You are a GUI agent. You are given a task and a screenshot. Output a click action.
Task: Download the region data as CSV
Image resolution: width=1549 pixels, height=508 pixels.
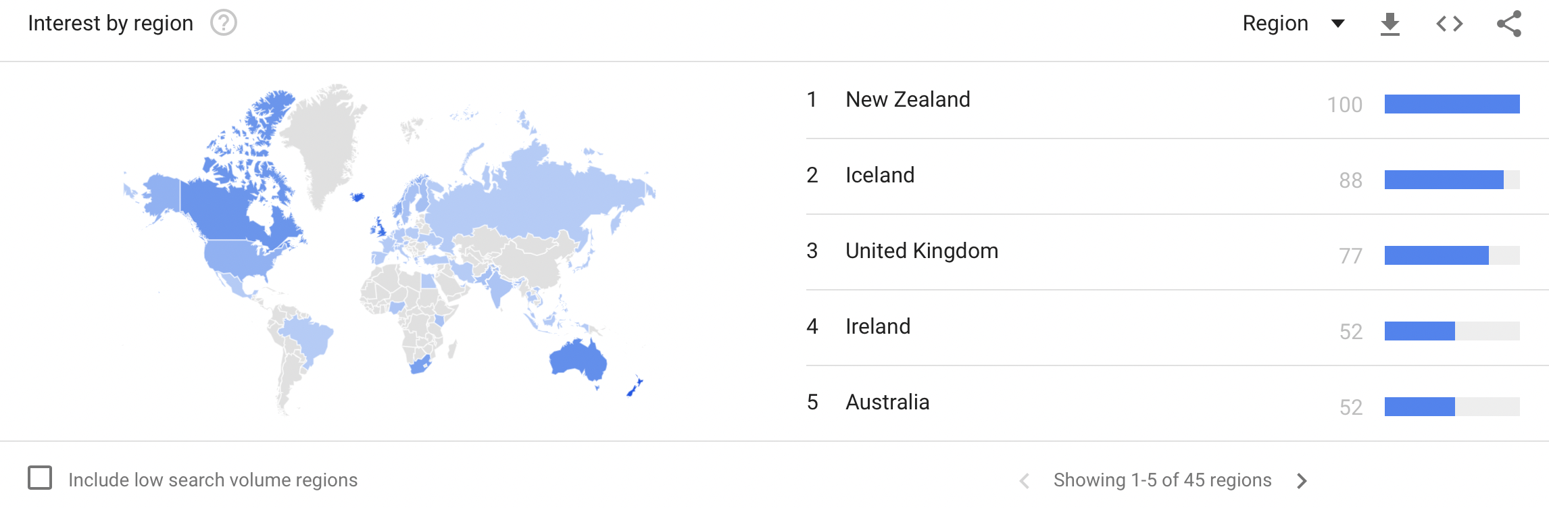(x=1390, y=24)
